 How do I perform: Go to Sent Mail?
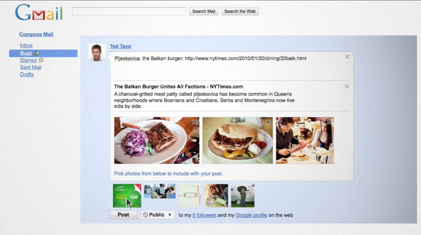click(x=31, y=67)
